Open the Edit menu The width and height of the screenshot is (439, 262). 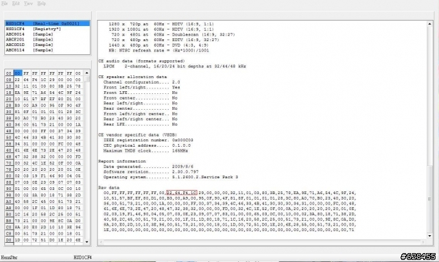16,3
